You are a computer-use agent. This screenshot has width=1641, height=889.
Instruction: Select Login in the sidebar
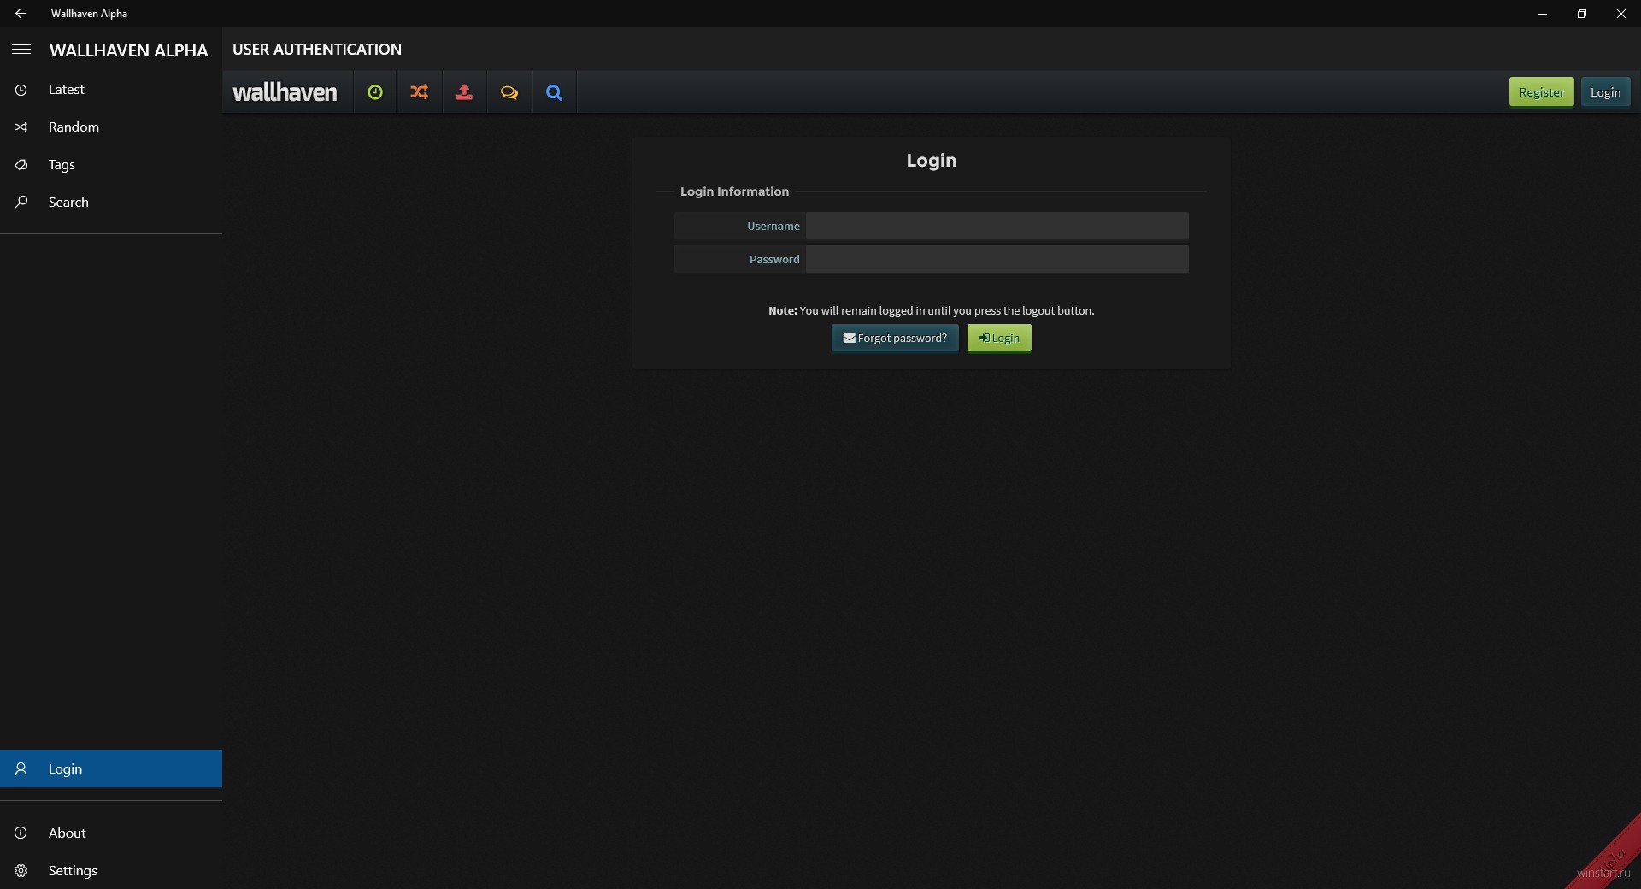[111, 768]
